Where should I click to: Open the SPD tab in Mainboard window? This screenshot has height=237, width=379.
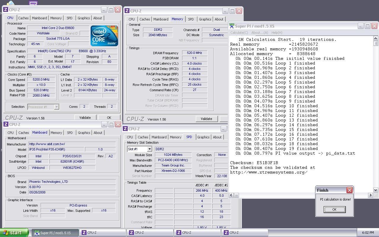tap(70, 133)
